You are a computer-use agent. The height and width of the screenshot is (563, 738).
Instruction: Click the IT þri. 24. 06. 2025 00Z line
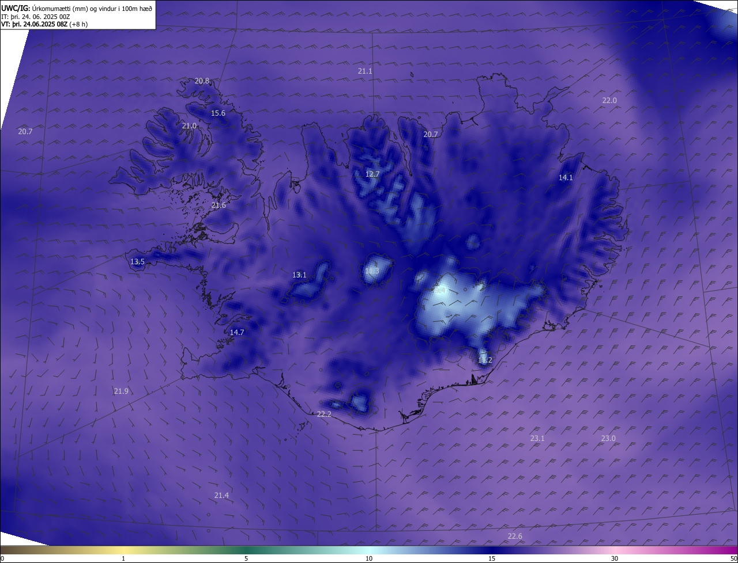(36, 17)
